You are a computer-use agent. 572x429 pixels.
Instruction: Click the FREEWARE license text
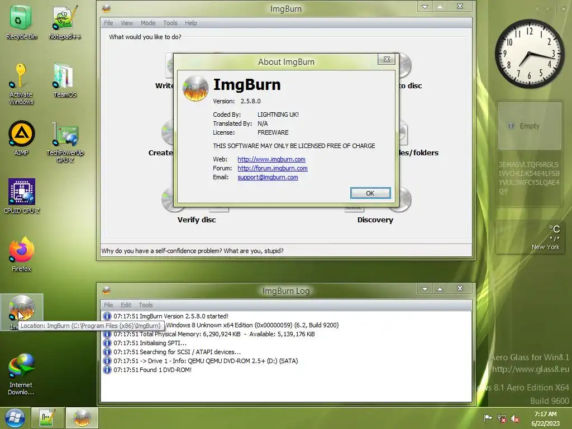(x=273, y=132)
